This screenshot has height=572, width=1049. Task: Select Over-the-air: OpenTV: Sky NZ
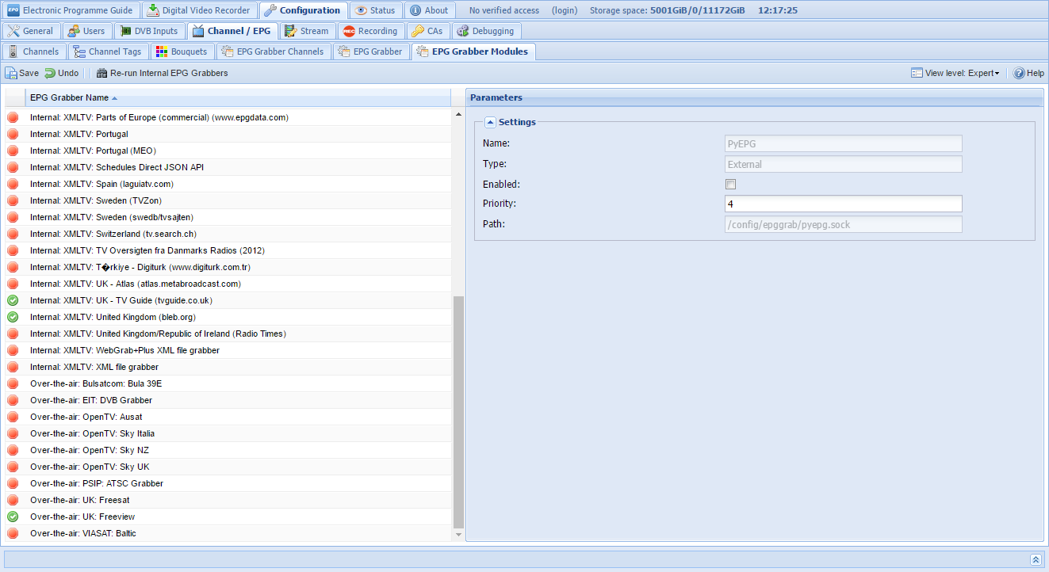(x=228, y=450)
